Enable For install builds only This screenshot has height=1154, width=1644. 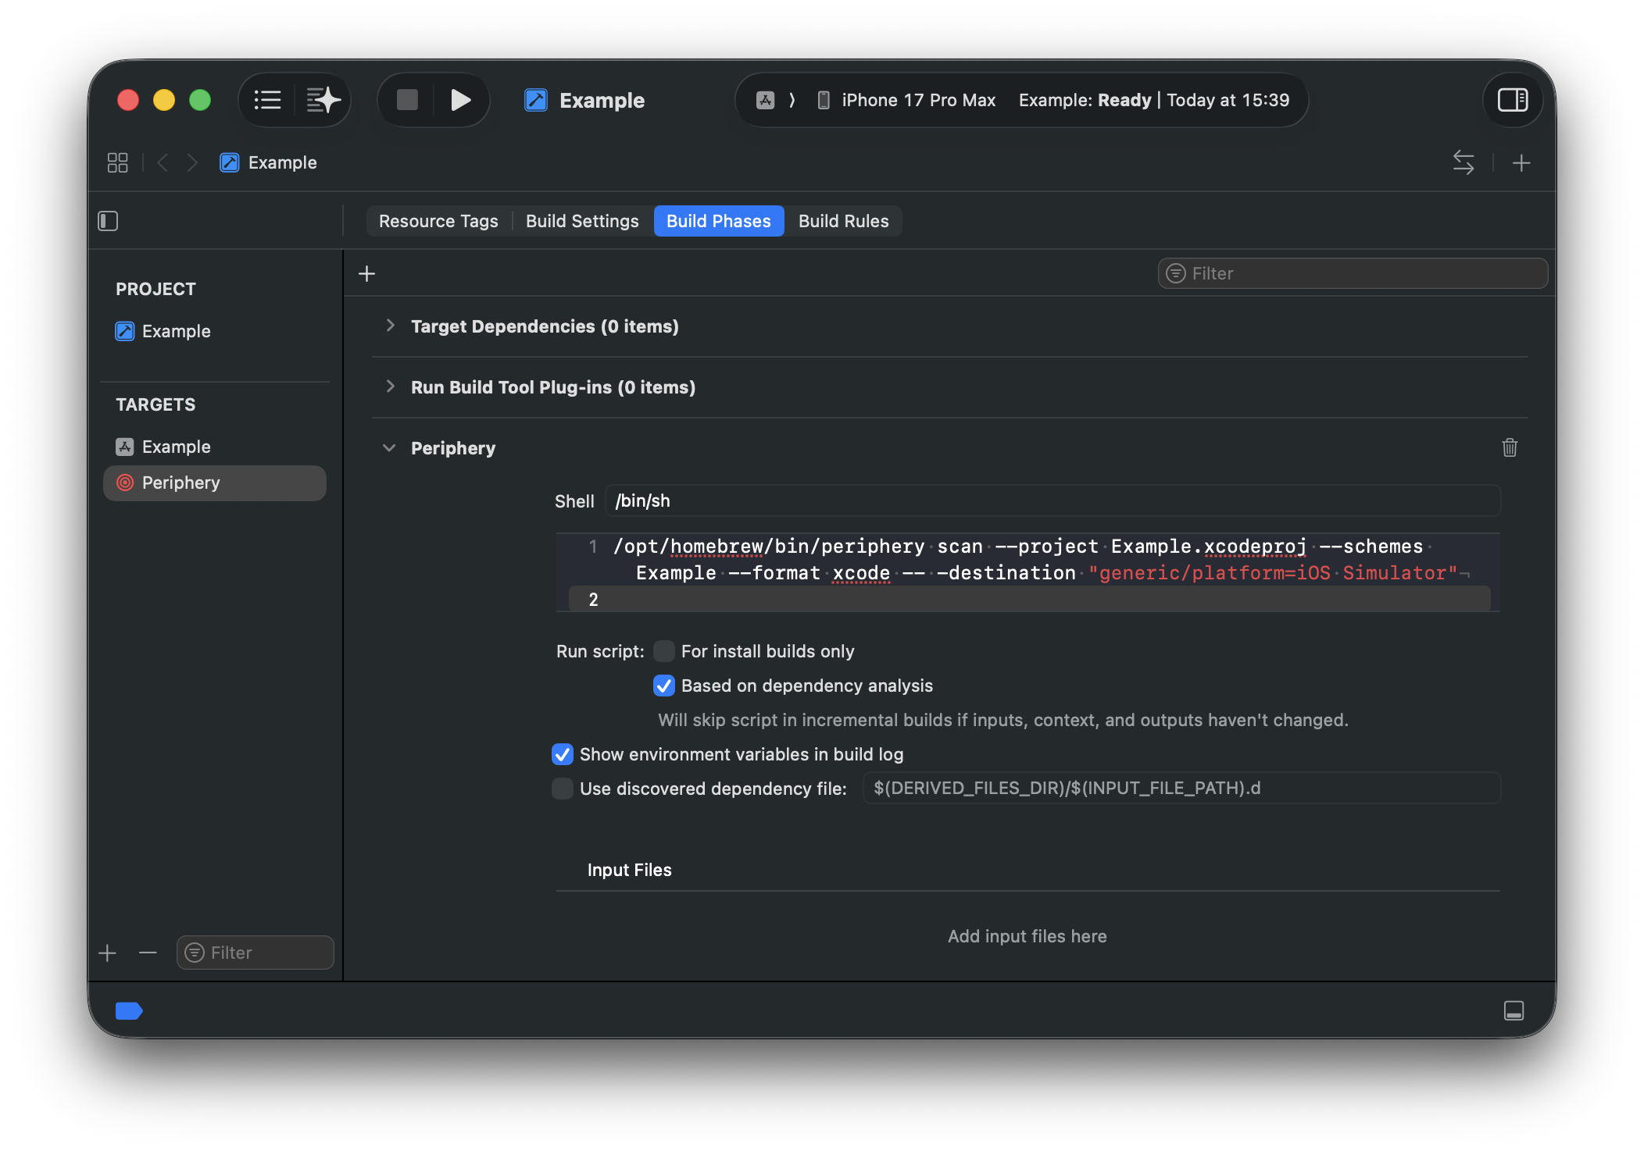click(664, 651)
